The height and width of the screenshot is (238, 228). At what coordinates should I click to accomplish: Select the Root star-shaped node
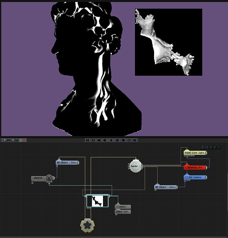pyautogui.click(x=87, y=225)
